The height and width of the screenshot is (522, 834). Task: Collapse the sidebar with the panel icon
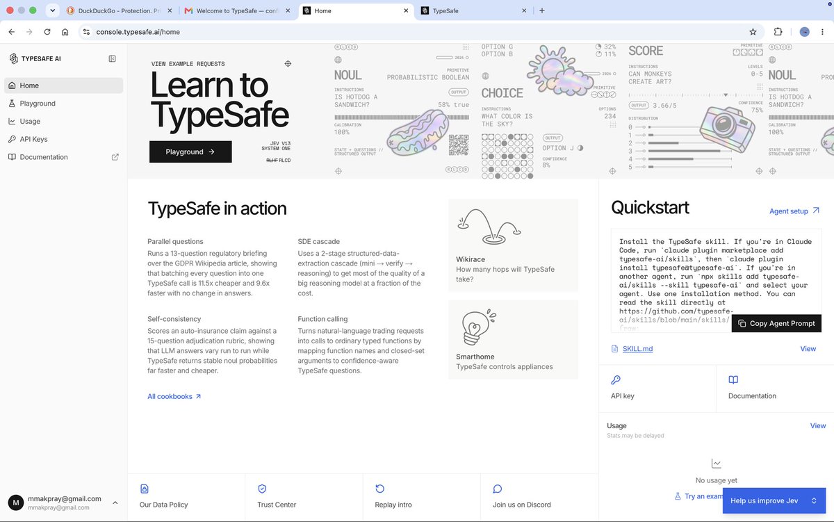point(113,59)
